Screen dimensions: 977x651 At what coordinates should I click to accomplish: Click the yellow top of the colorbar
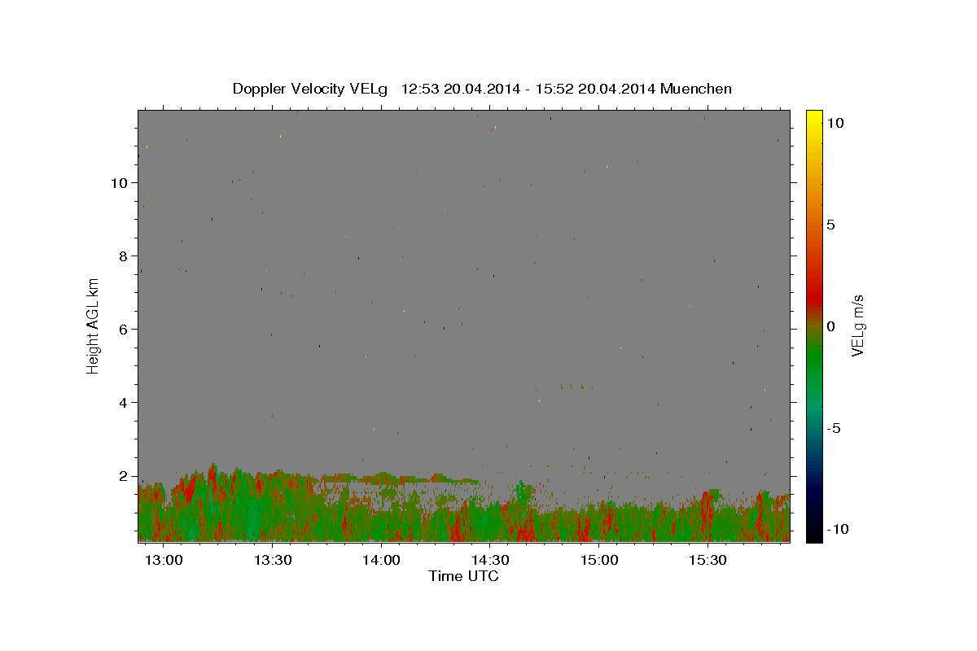pos(813,118)
